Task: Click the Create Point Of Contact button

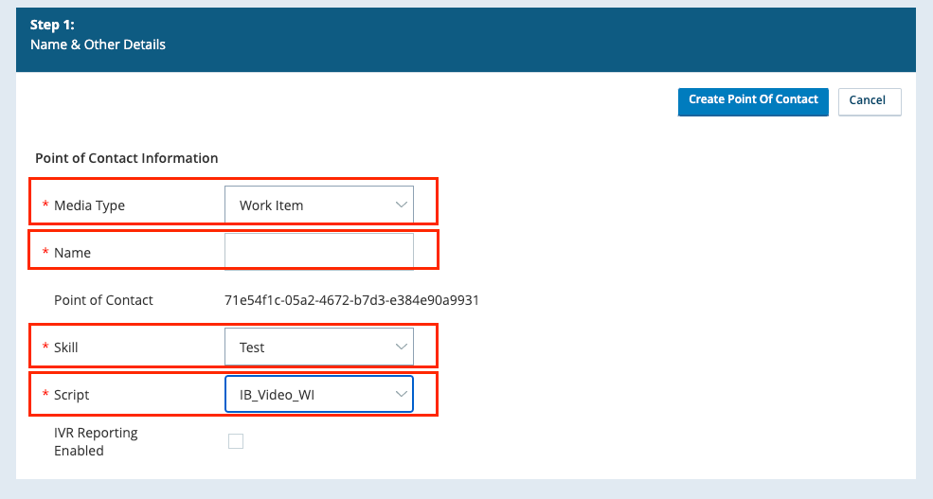Action: pyautogui.click(x=753, y=100)
